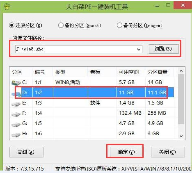Image resolution: width=192 pixels, height=173 pixels.
Task: Click the G: drive icon
Action: coord(16,125)
